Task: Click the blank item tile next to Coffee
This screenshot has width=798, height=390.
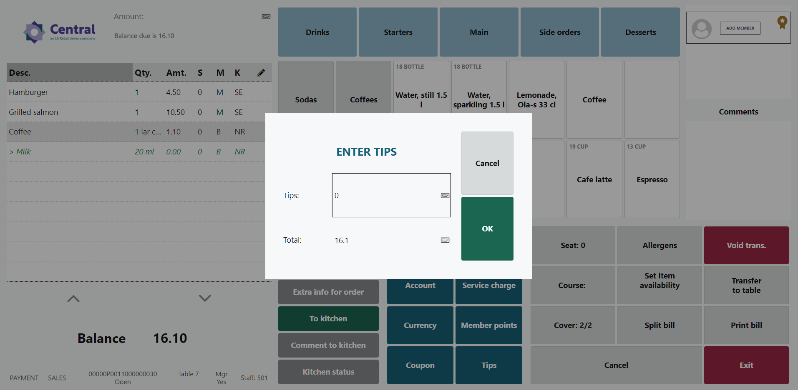Action: click(x=652, y=99)
